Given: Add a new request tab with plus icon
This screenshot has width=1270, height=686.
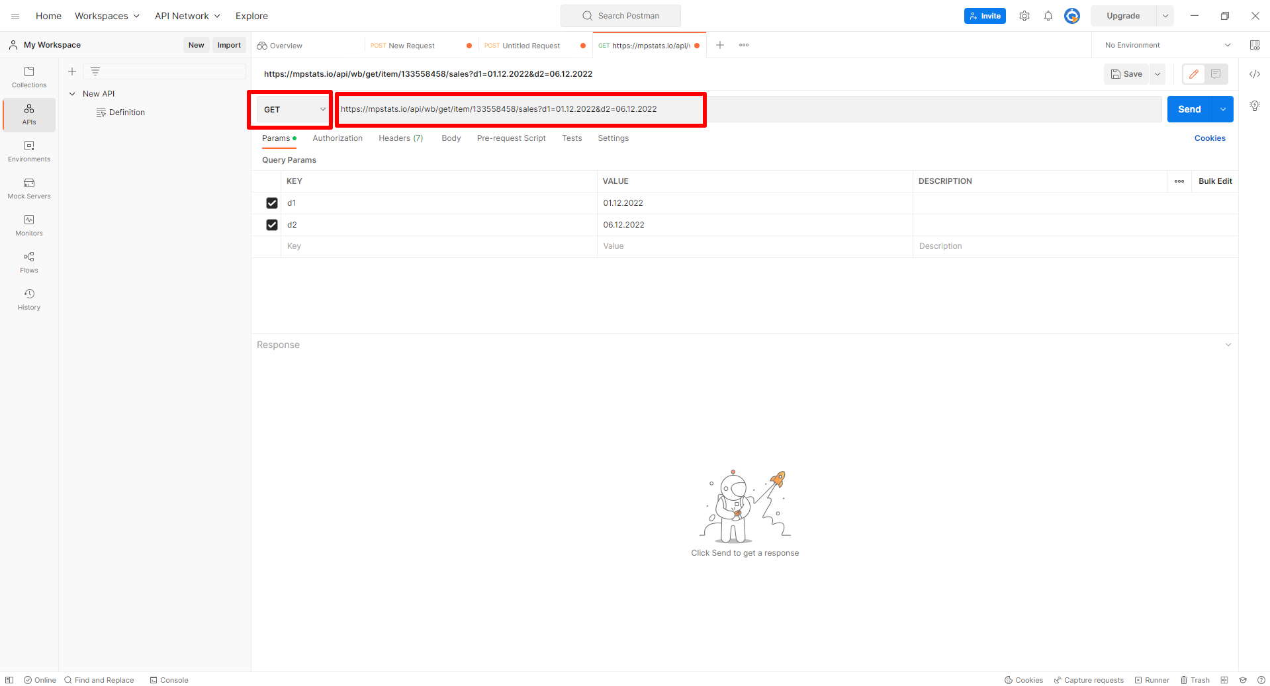Looking at the screenshot, I should 720,45.
